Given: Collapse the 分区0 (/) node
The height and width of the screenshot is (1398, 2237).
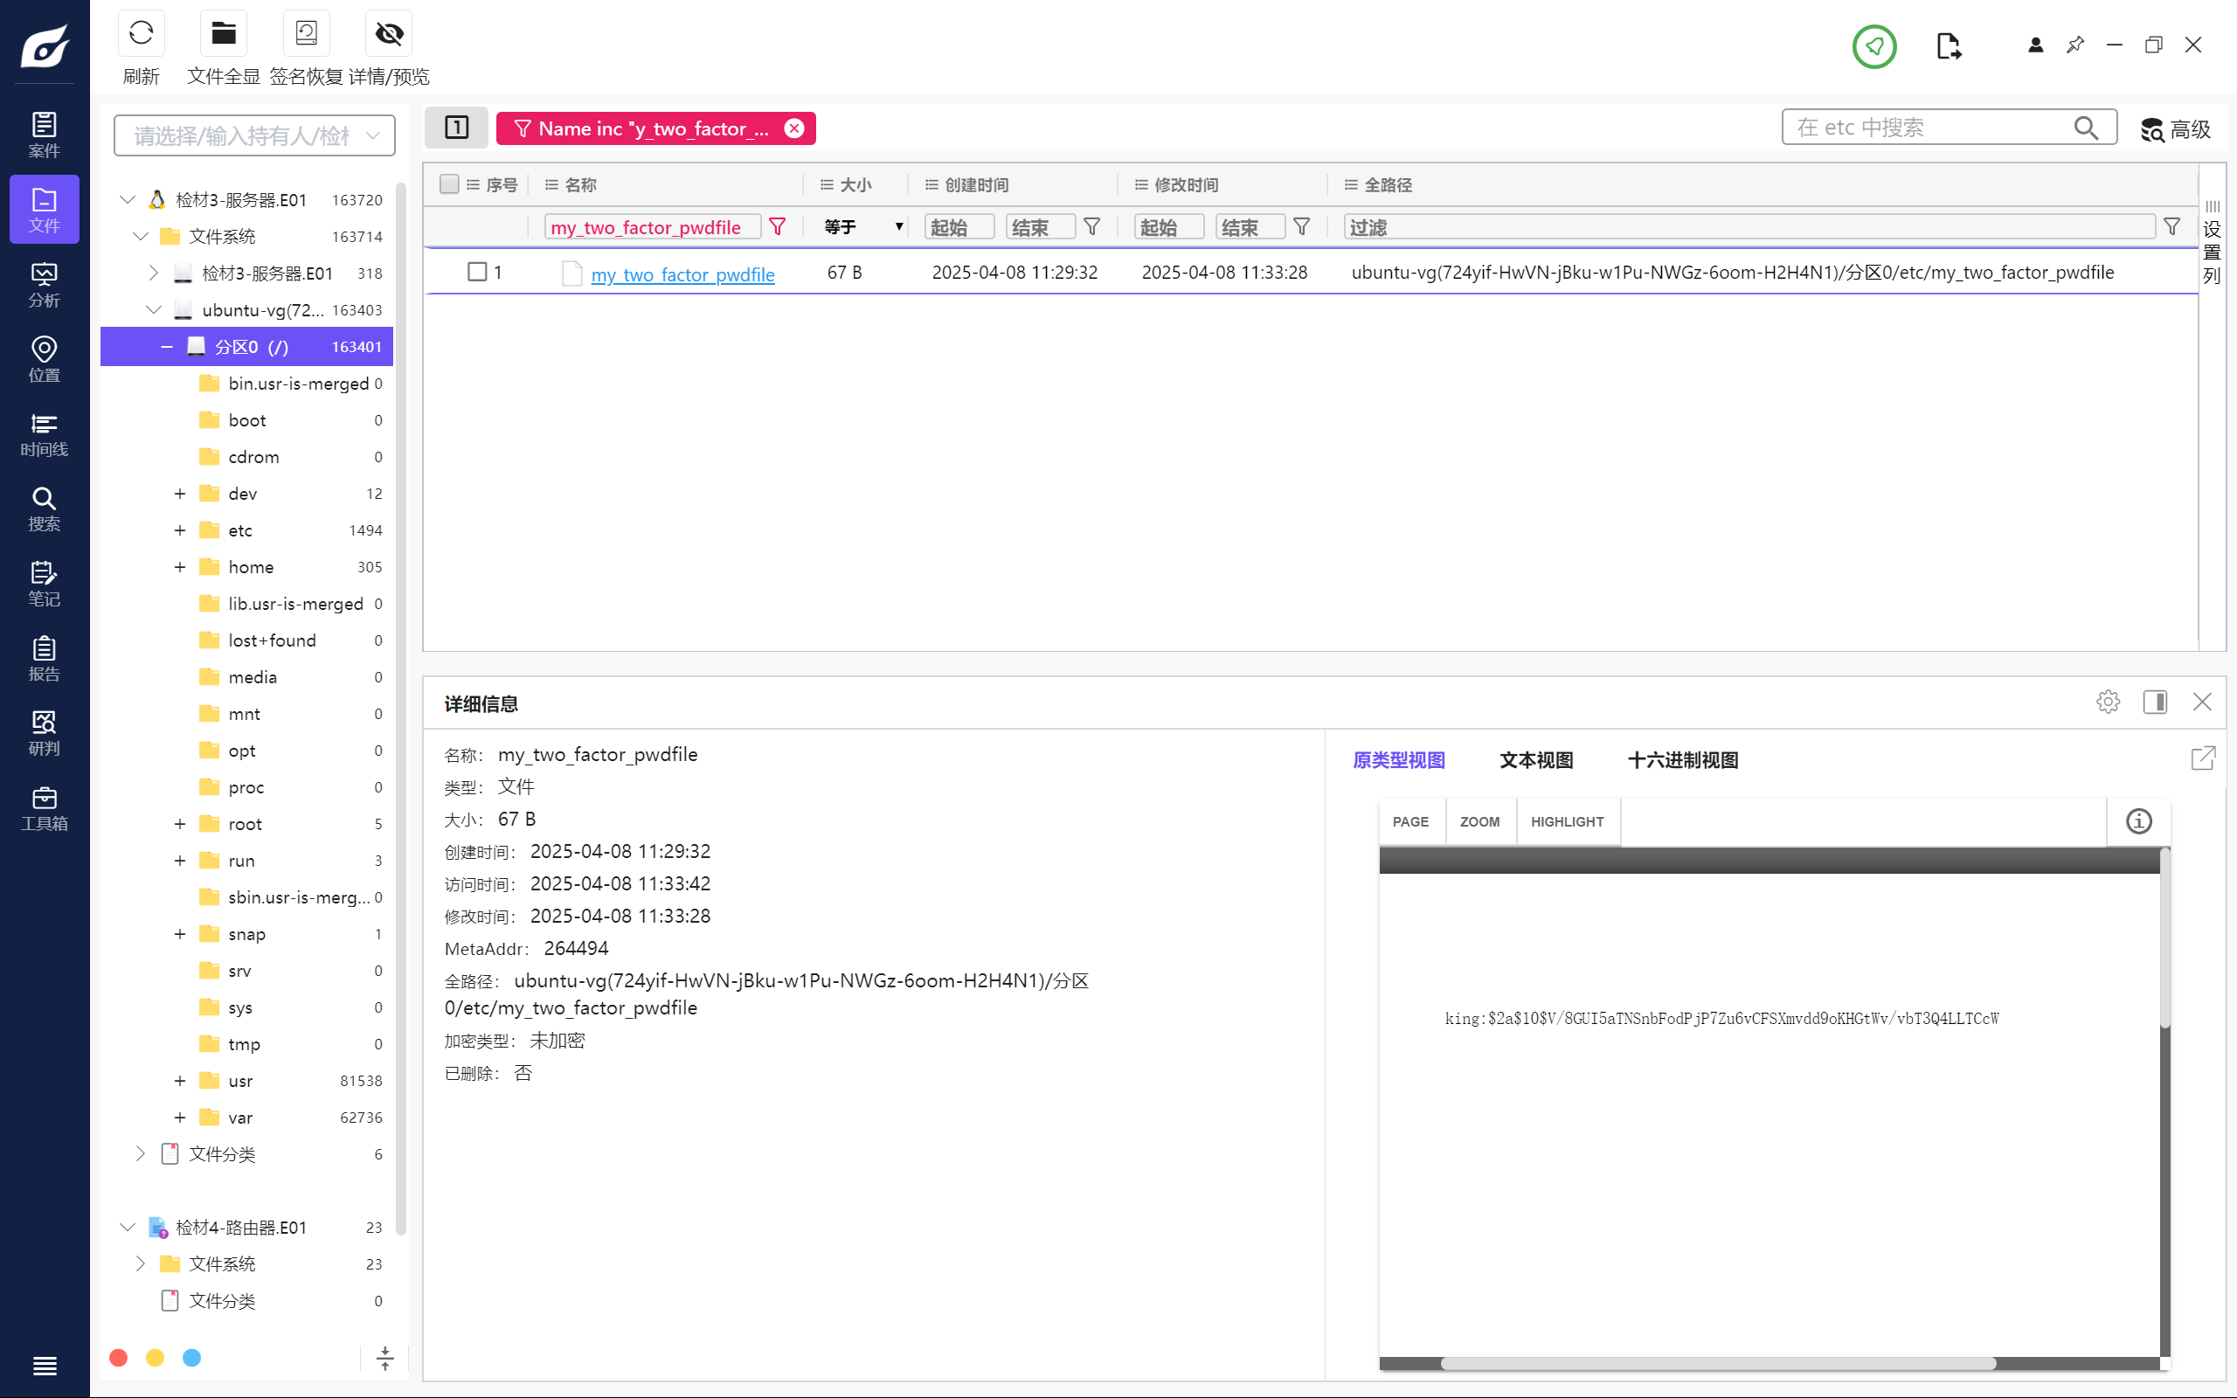Looking at the screenshot, I should tap(166, 347).
